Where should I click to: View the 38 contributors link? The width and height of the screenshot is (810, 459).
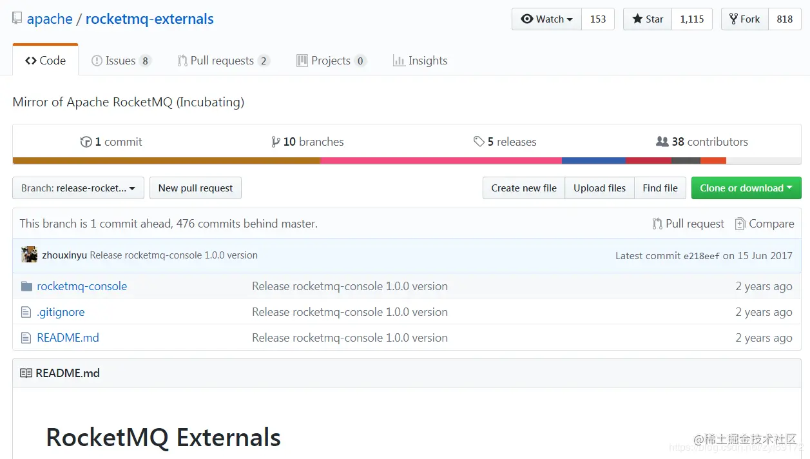point(702,142)
